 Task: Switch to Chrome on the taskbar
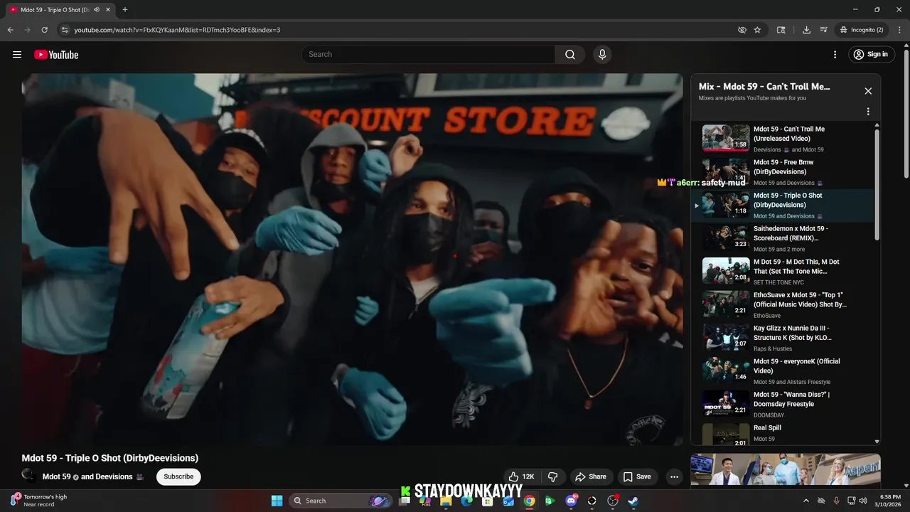pyautogui.click(x=530, y=501)
